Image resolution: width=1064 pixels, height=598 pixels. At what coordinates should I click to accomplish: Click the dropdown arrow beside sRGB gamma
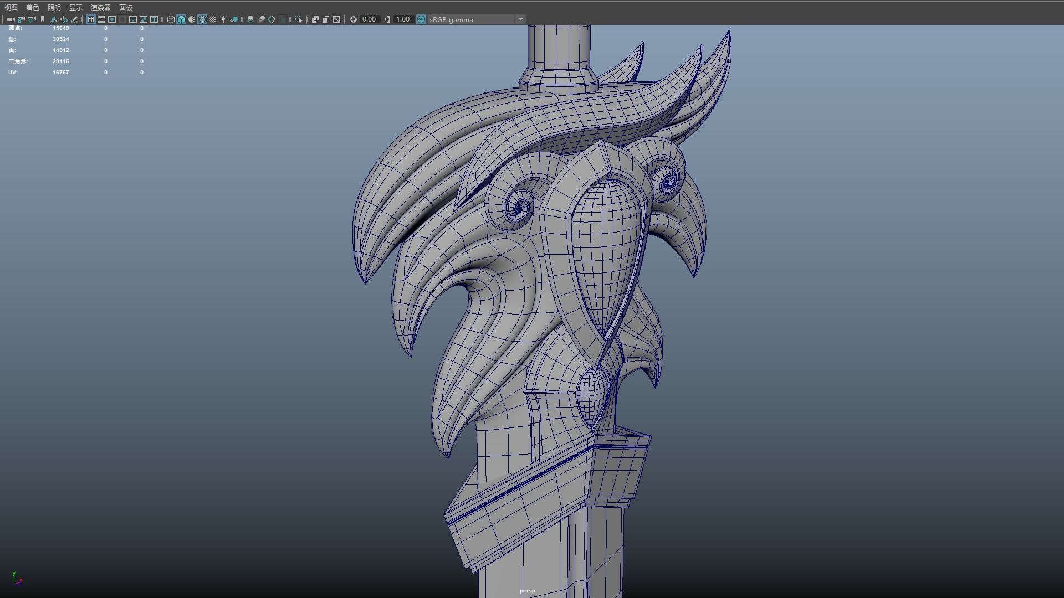coord(520,19)
